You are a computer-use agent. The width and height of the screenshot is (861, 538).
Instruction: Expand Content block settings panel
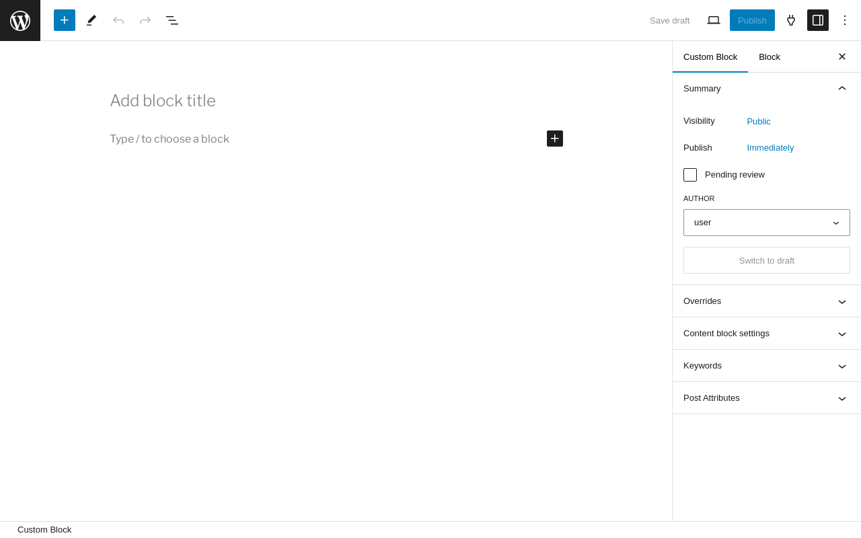[767, 334]
